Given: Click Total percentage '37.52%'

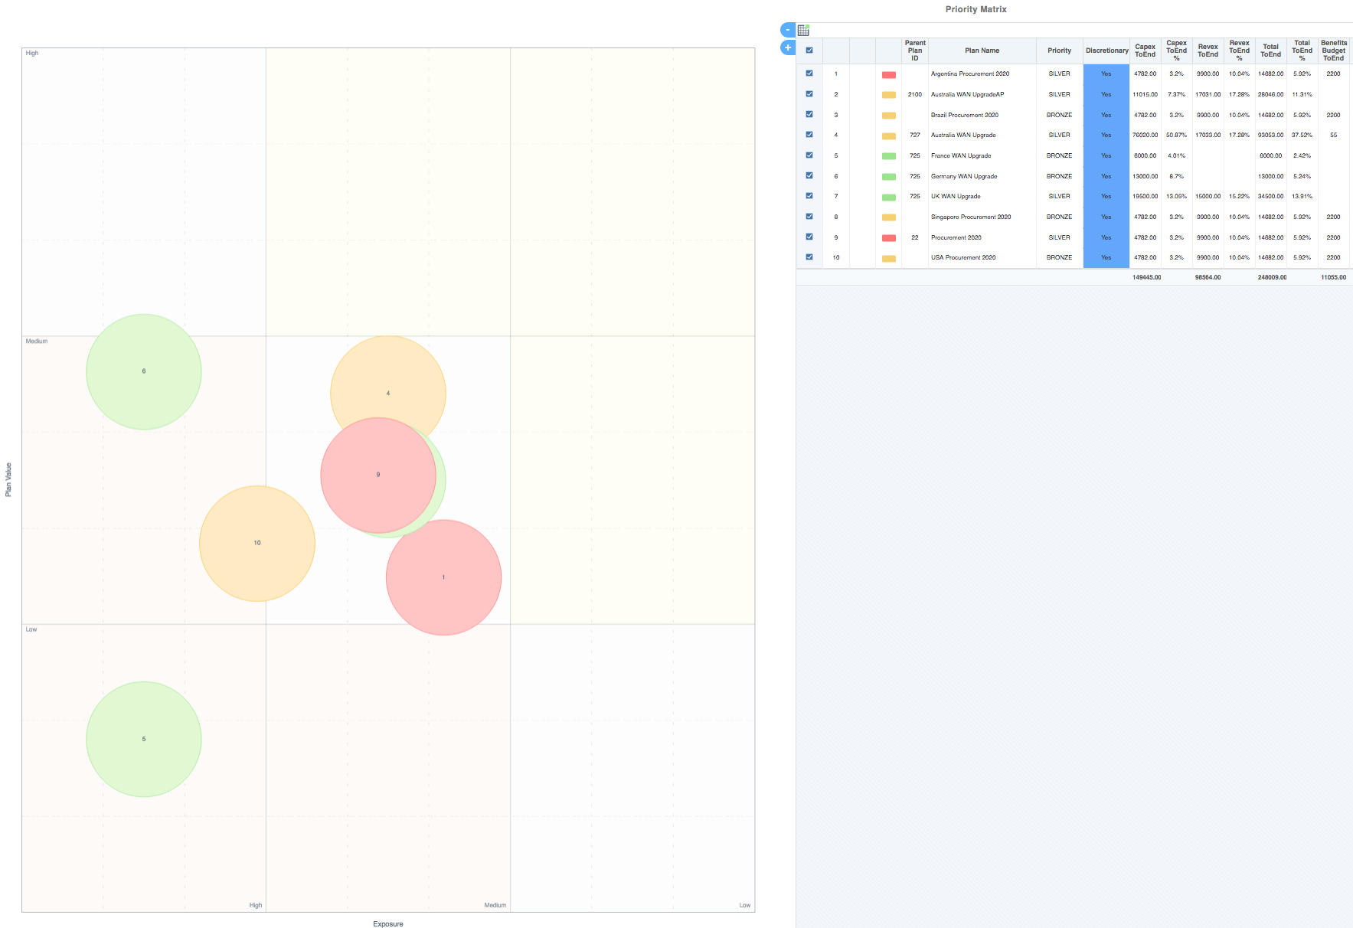Looking at the screenshot, I should point(1302,136).
